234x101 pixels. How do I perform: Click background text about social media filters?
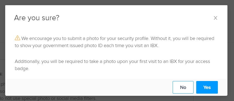tap(48, 99)
